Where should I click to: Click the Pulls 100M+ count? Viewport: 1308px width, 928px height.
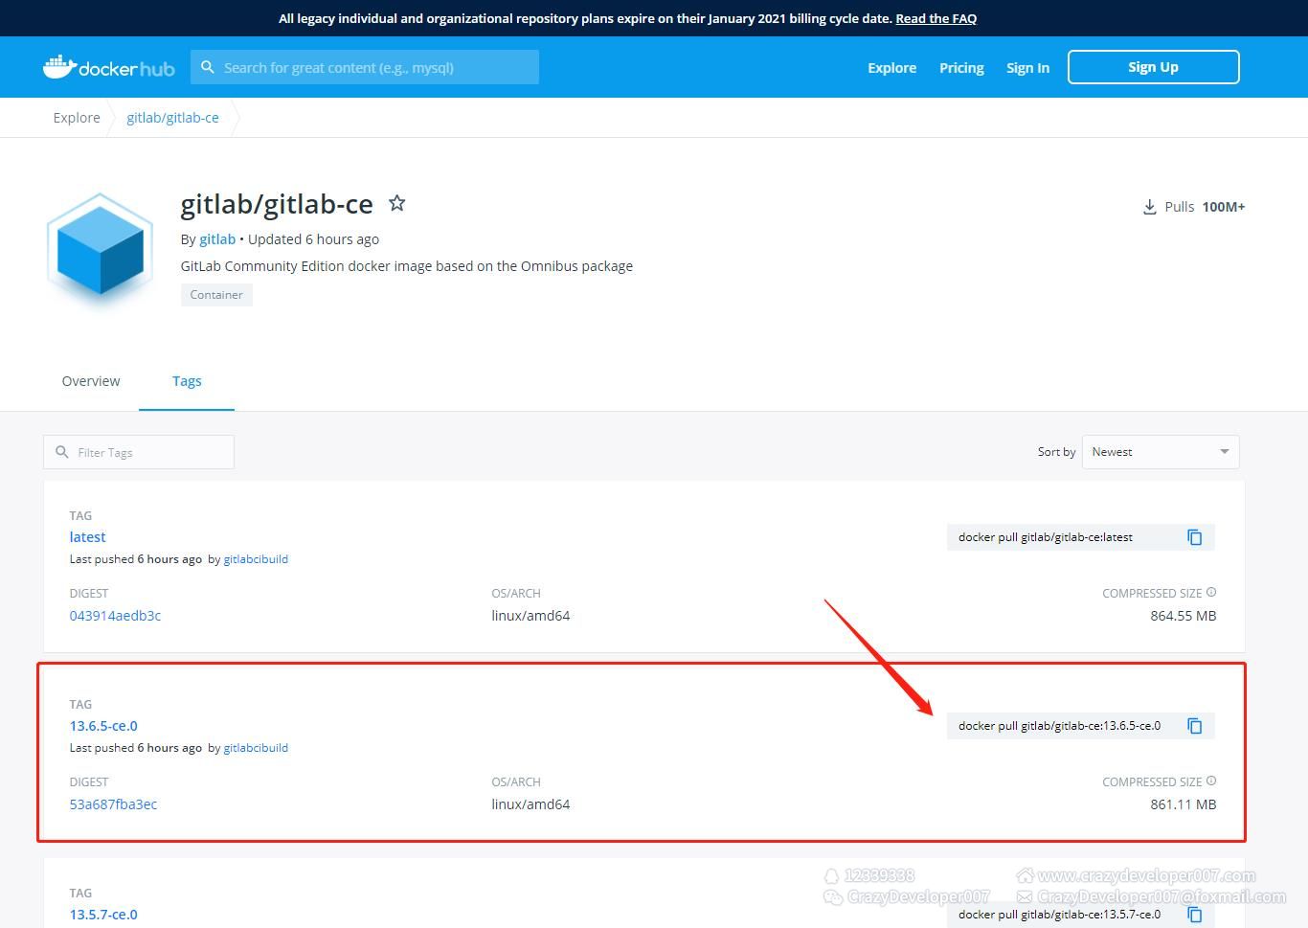(1205, 207)
